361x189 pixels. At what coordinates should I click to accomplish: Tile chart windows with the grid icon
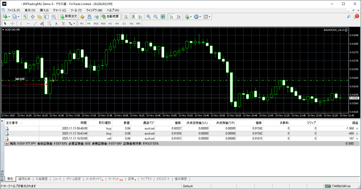pyautogui.click(x=163, y=17)
